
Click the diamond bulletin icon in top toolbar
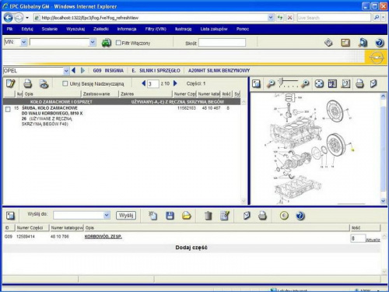[328, 43]
